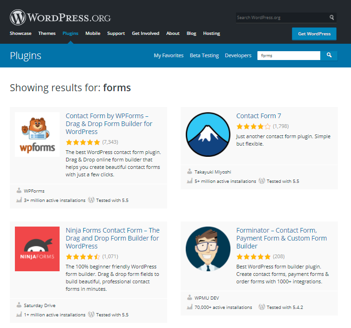Click the WordPress icon beside WPForms Tested with 5.5
The width and height of the screenshot is (351, 328).
click(x=91, y=200)
